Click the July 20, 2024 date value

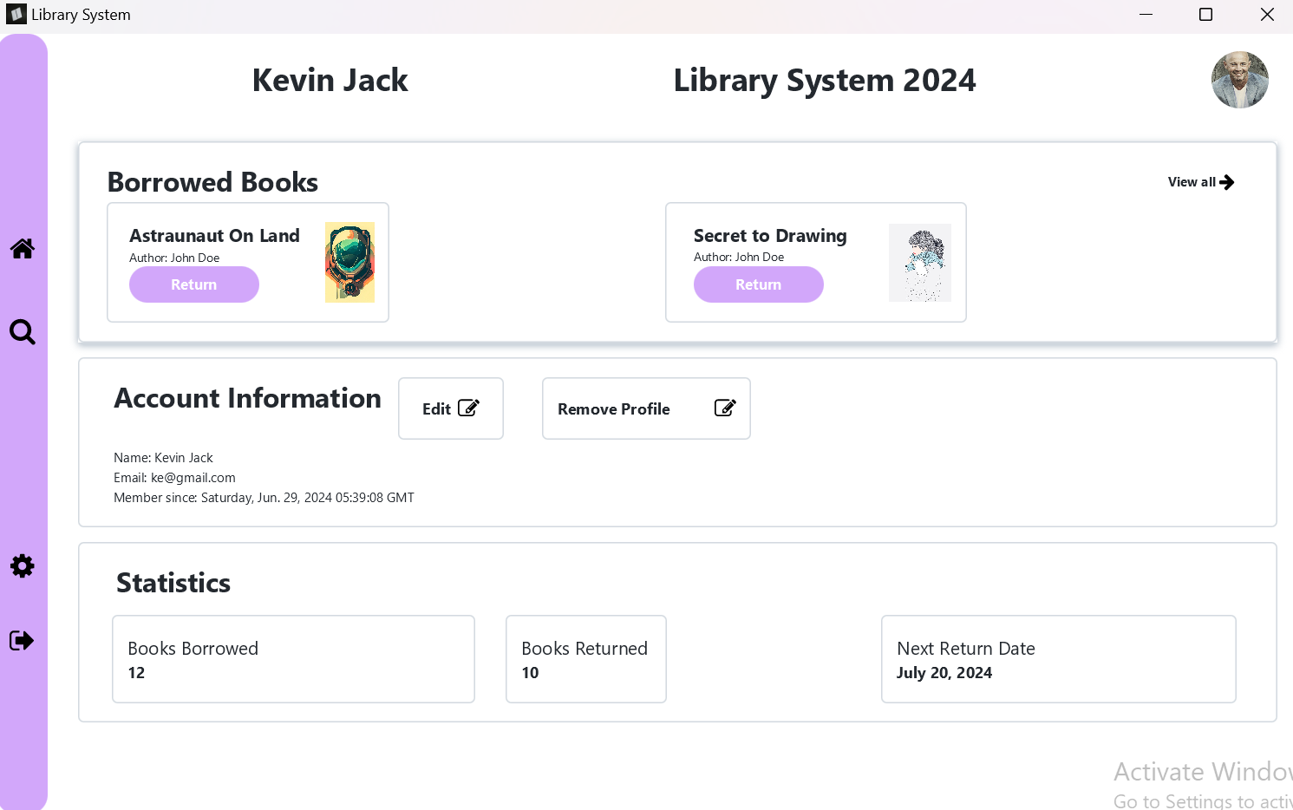click(944, 673)
